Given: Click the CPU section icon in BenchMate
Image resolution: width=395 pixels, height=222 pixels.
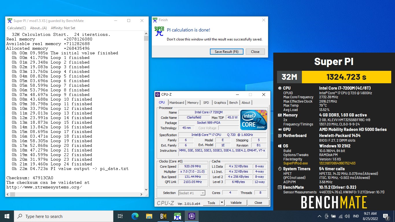Looking at the screenshot, I should pos(280,88).
